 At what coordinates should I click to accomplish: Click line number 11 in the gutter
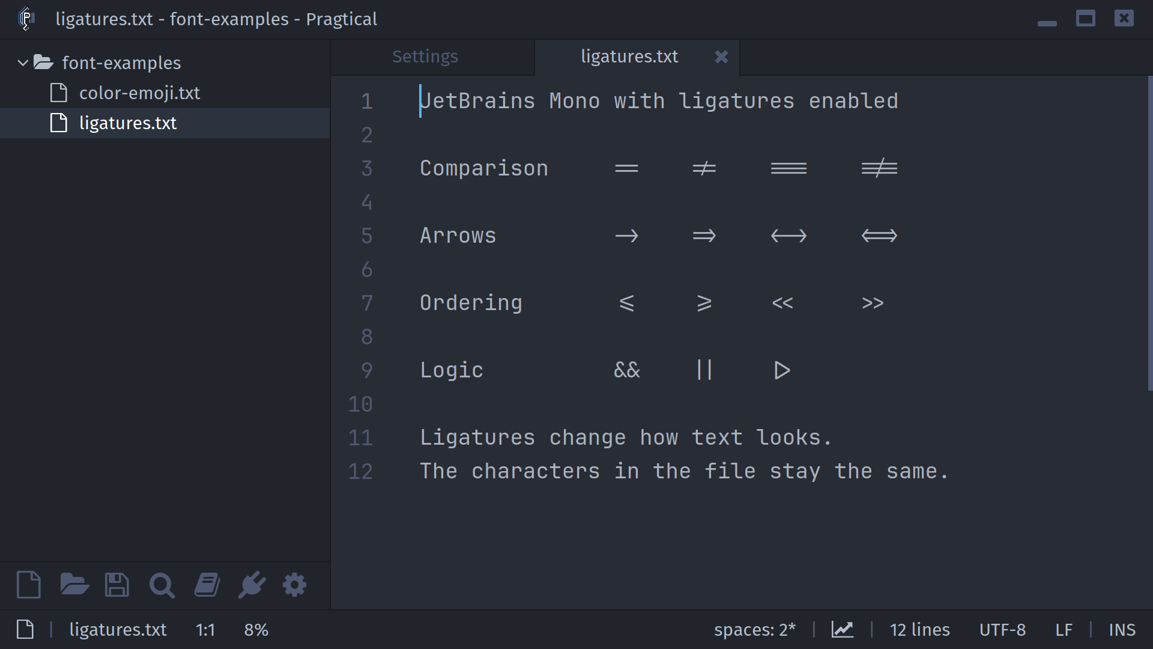click(360, 437)
